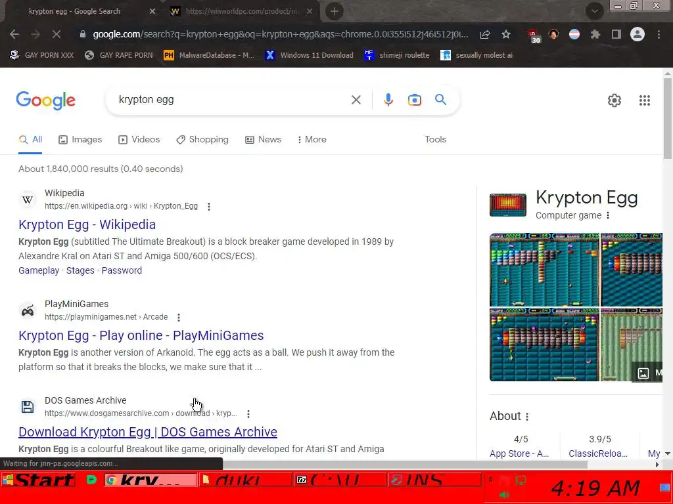
Task: Click the small Krypton Egg knowledge panel image
Action: click(x=508, y=205)
